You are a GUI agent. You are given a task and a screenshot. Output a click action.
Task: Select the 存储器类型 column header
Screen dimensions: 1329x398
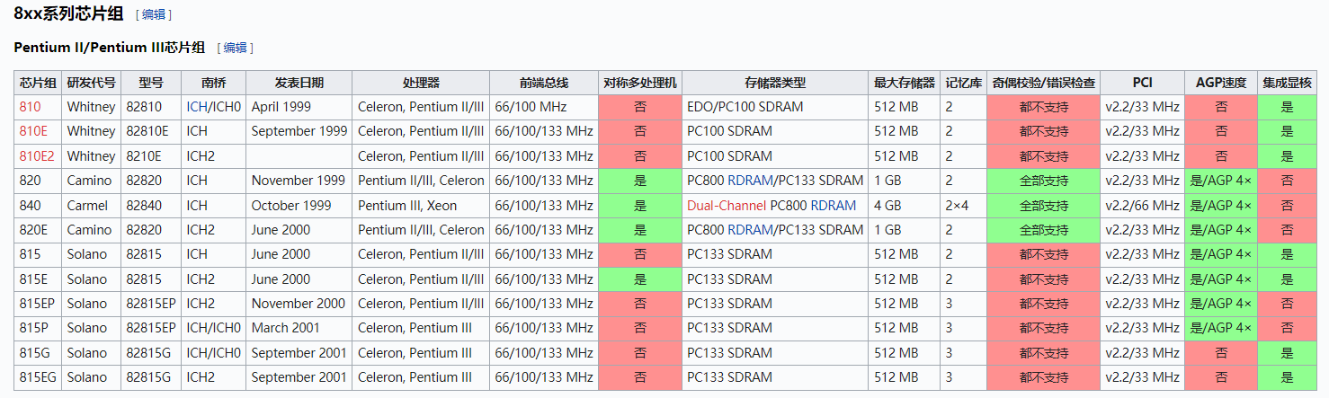click(775, 83)
